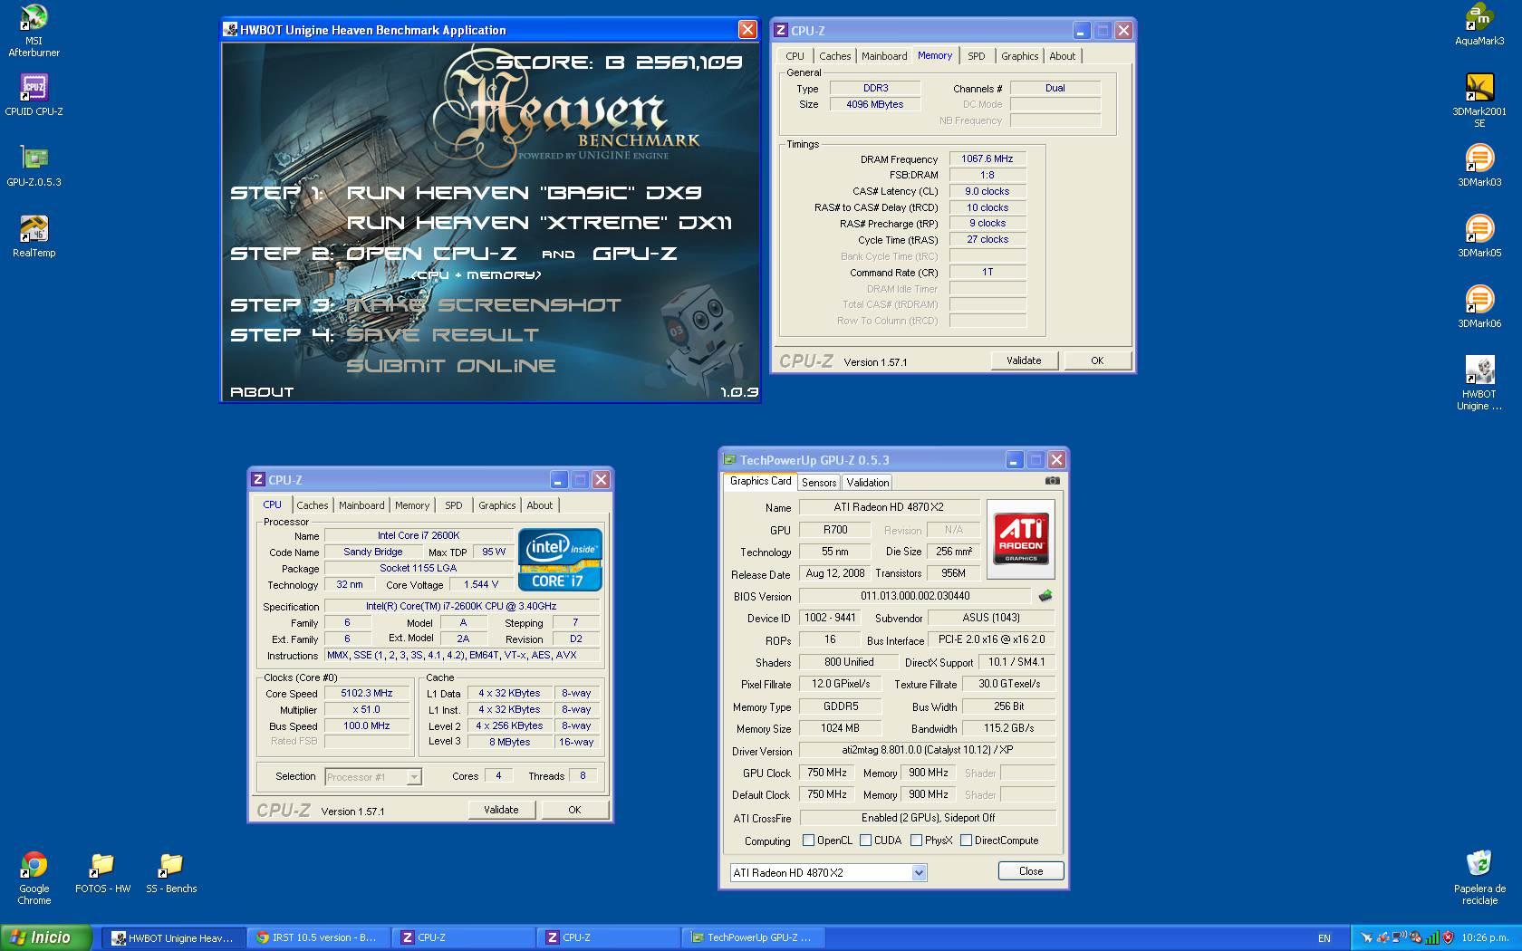Viewport: 1522px width, 951px height.
Task: Select IRST 10.5 version Chrome taskbar item
Action: coord(318,938)
